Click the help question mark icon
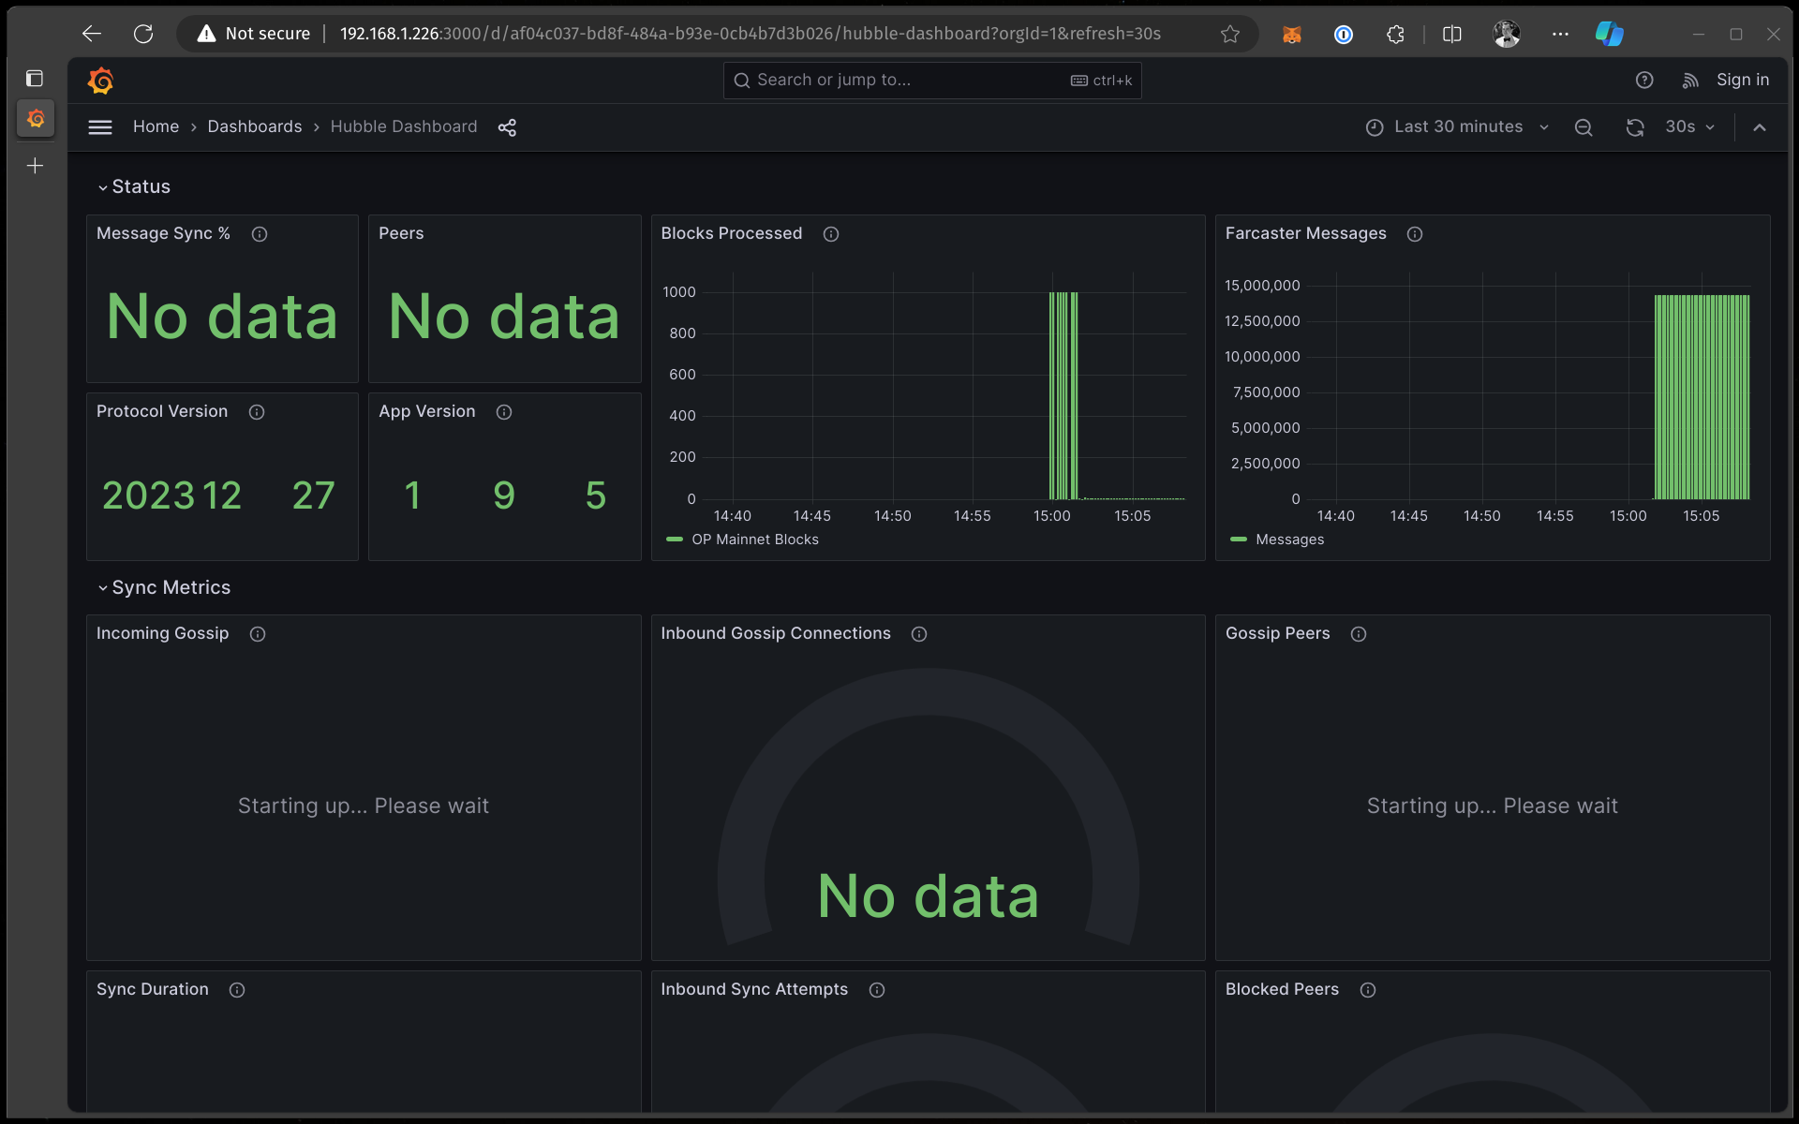Viewport: 1799px width, 1124px height. point(1645,81)
